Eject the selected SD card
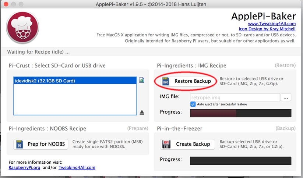 pos(142,112)
